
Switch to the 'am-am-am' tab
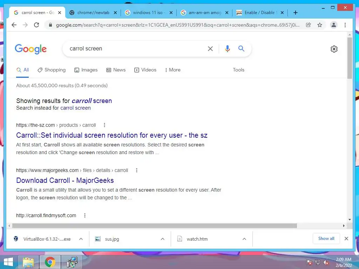pos(205,13)
